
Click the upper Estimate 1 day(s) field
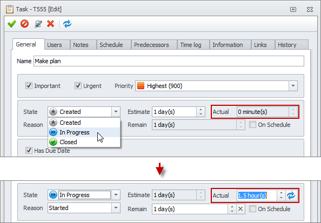coord(174,112)
